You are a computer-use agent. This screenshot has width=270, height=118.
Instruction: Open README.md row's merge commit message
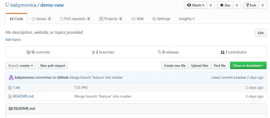(103, 96)
